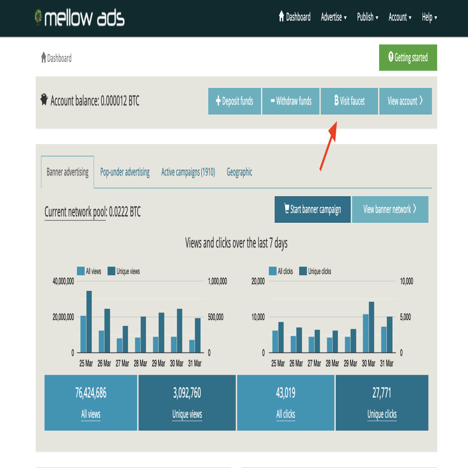Image resolution: width=468 pixels, height=468 pixels.
Task: Click the Current network pool label
Action: pyautogui.click(x=75, y=212)
